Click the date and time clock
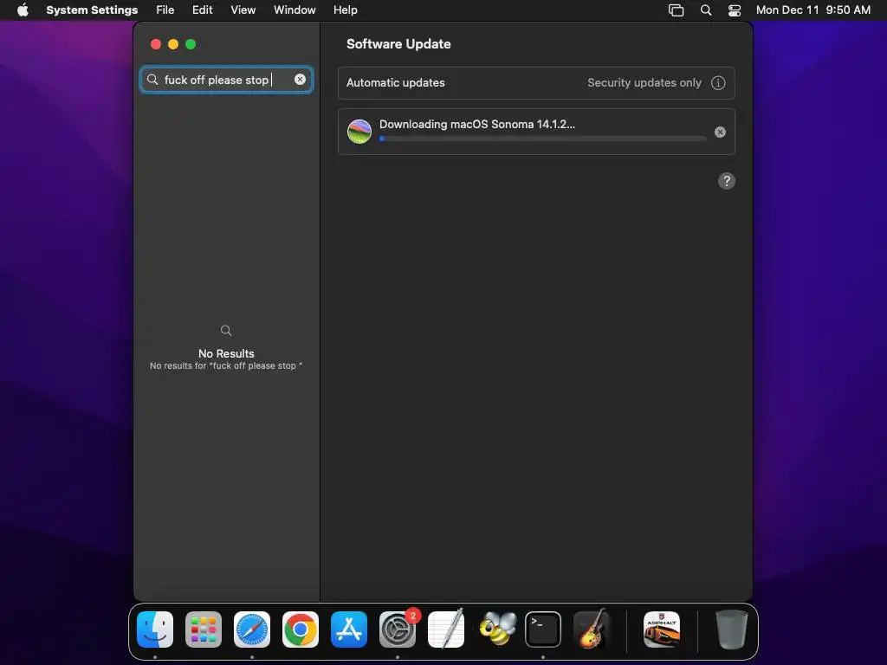The image size is (887, 665). point(813,10)
